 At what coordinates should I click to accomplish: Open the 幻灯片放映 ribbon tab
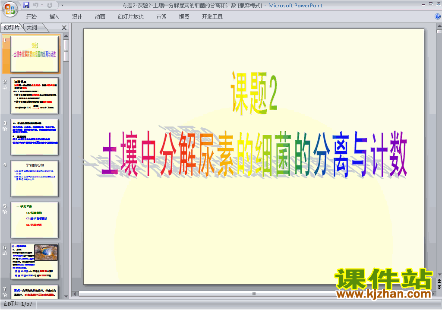coord(130,17)
